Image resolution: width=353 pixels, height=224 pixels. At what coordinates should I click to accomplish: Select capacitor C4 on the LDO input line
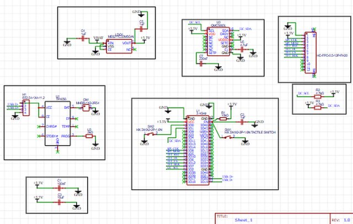[83, 39]
